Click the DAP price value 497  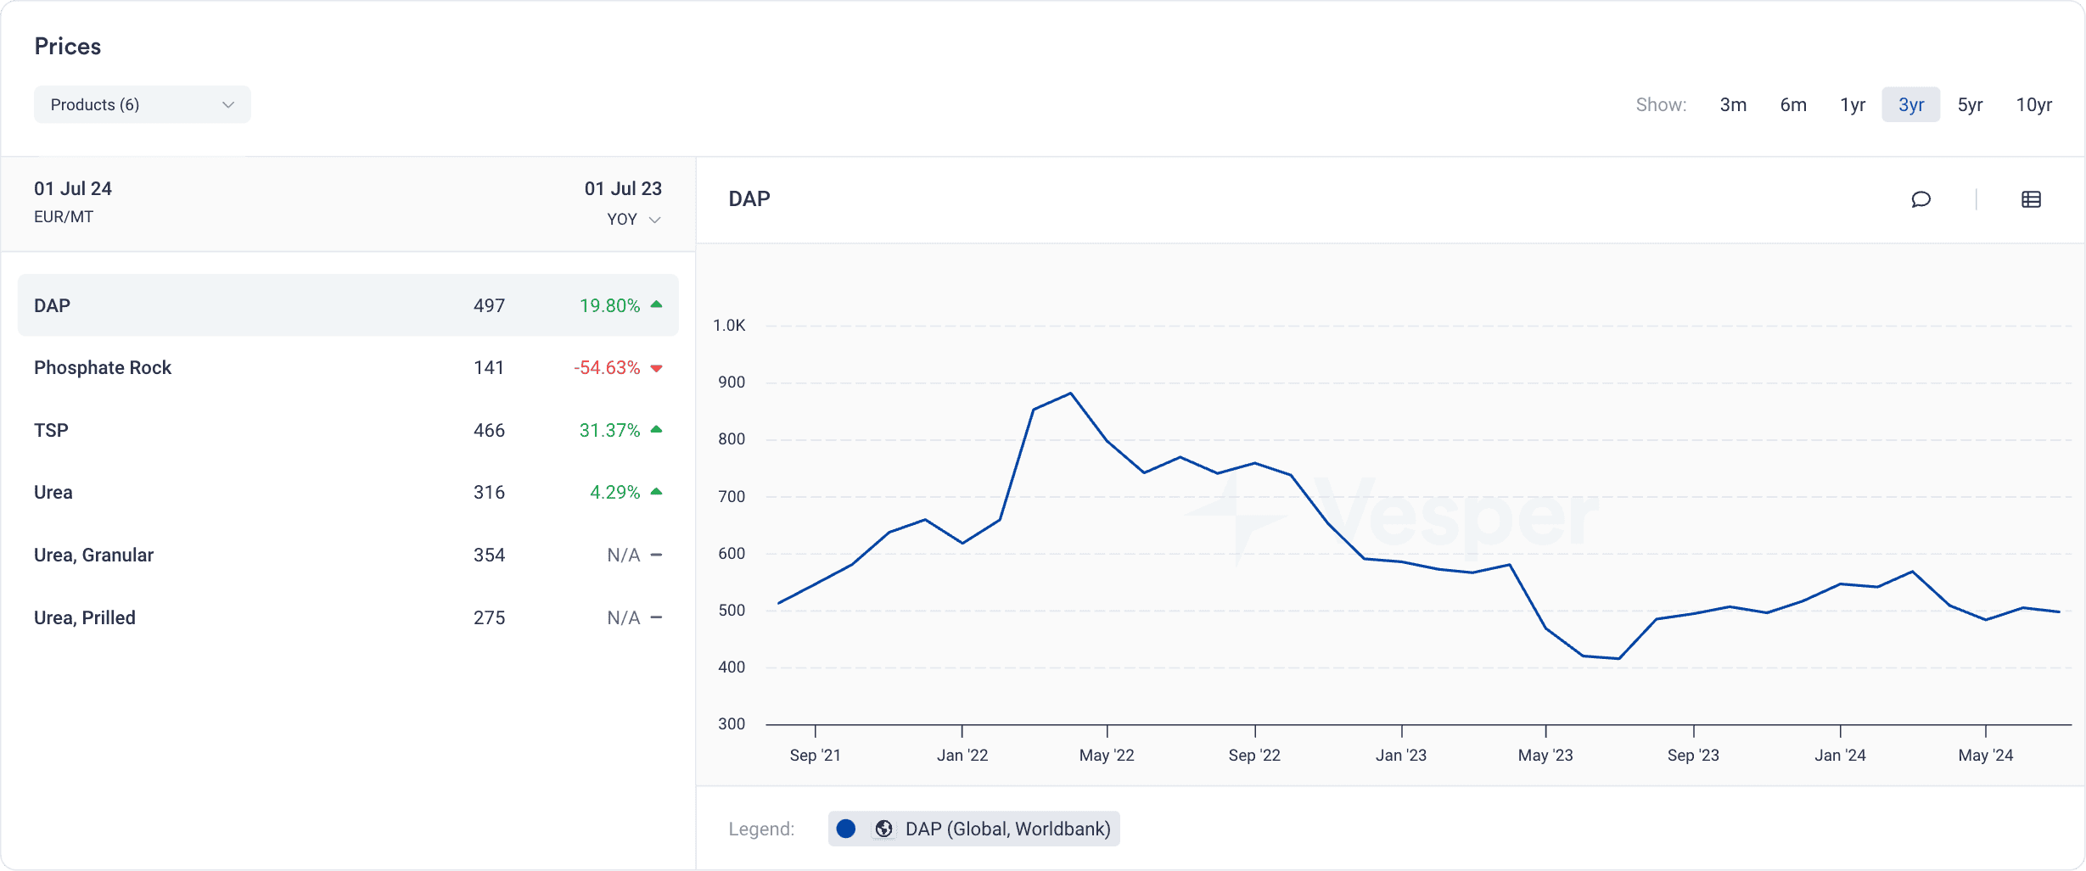click(x=489, y=305)
